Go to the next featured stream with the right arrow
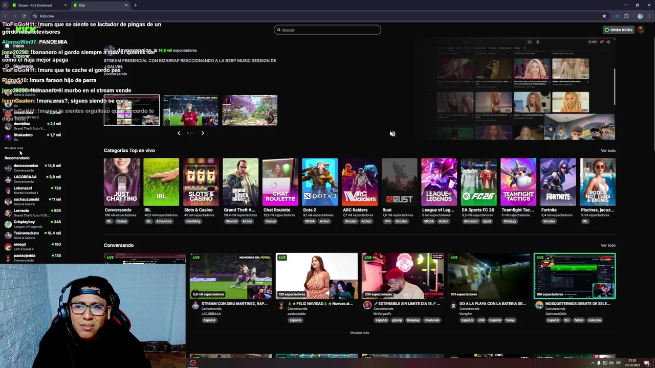The width and height of the screenshot is (655, 368). pos(203,133)
